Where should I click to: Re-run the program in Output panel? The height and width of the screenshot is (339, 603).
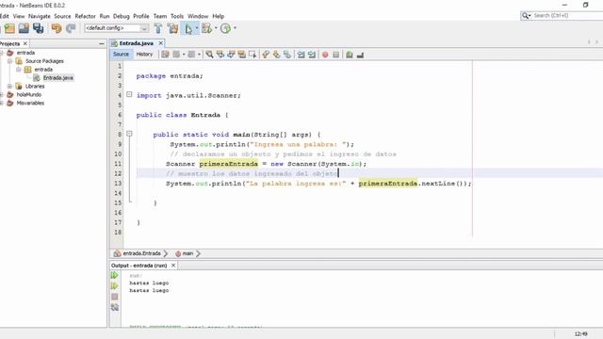click(x=114, y=275)
